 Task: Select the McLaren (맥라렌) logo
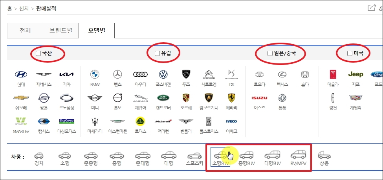(163, 121)
